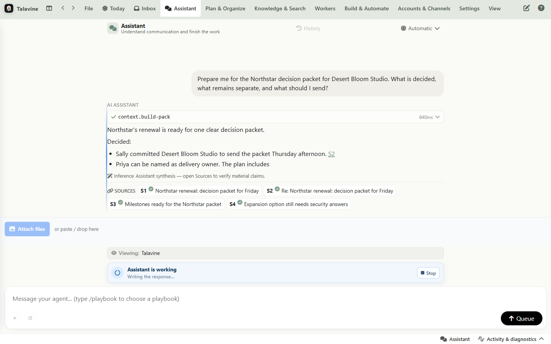Go forward with the right arrow
This screenshot has width=551, height=344.
tap(73, 8)
